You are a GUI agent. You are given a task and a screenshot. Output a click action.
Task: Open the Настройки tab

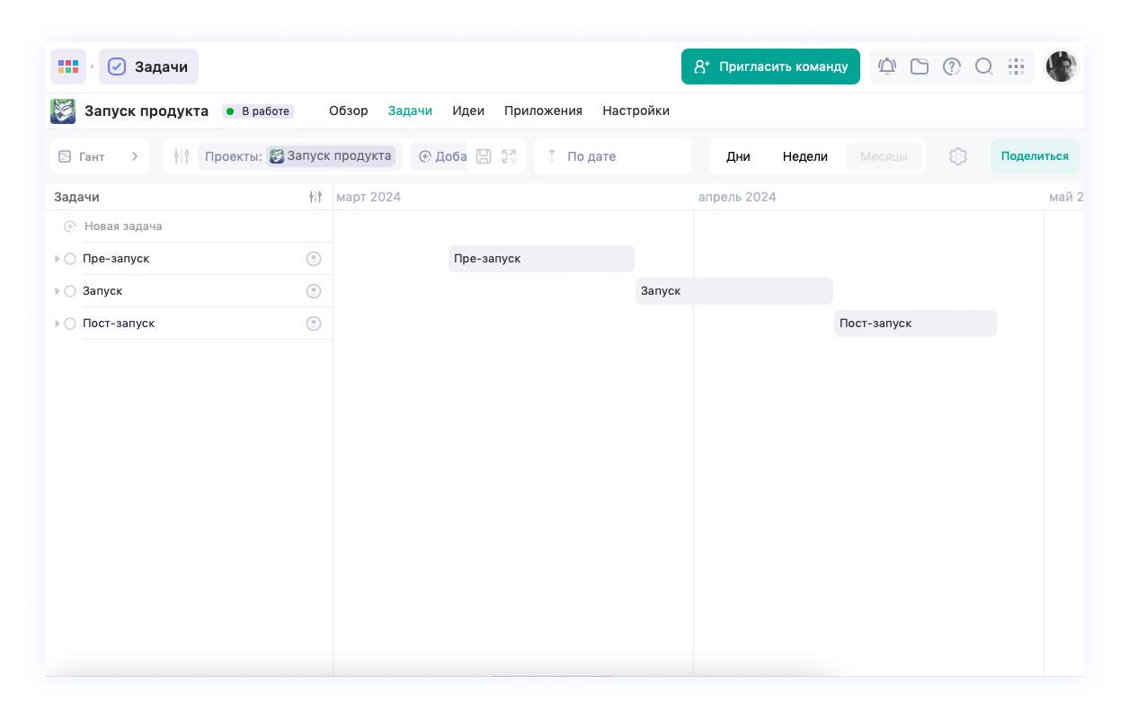636,111
